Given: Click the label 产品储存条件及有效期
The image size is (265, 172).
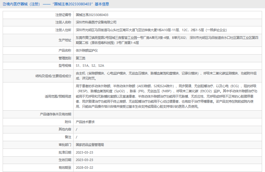Looking at the screenshot, I should [x=56, y=114].
